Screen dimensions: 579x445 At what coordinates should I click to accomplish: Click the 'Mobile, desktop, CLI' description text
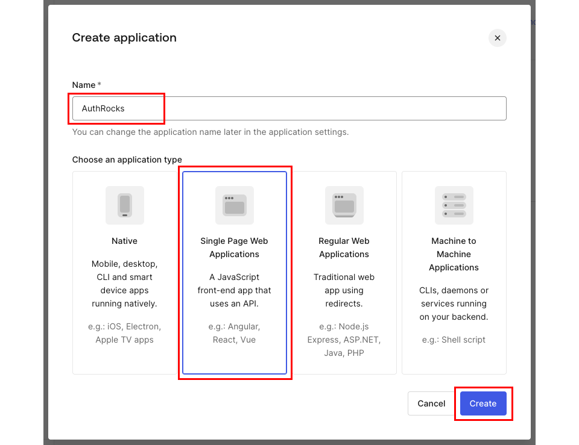tap(125, 284)
